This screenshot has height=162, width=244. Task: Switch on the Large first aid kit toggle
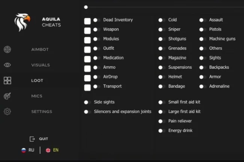[162, 112]
